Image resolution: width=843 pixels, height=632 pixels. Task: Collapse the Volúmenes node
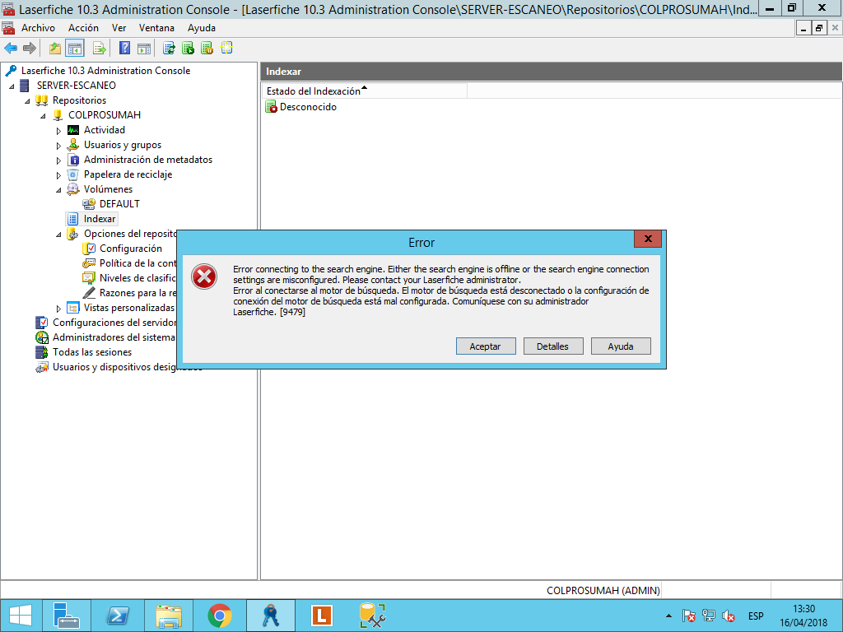(x=58, y=190)
